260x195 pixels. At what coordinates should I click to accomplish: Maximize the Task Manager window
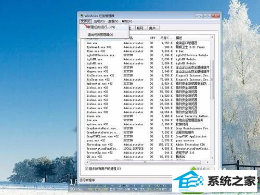(x=207, y=16)
